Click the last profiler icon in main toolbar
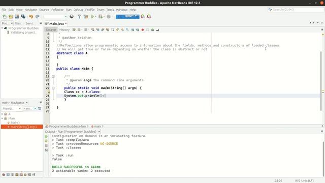 coord(149,17)
